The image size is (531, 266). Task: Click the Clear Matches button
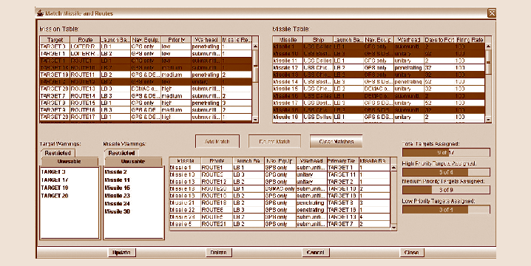click(x=336, y=141)
